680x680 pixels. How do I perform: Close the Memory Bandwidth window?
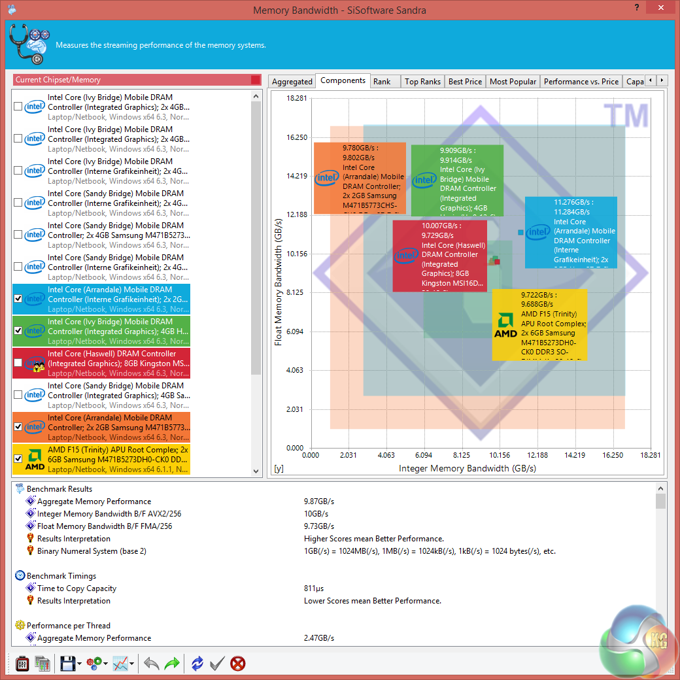pyautogui.click(x=660, y=7)
